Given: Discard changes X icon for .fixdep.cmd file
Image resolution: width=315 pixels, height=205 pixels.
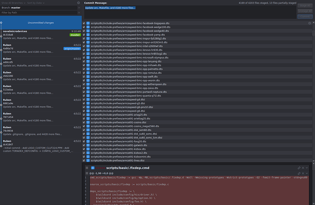Looking at the screenshot, I should coord(303,168).
